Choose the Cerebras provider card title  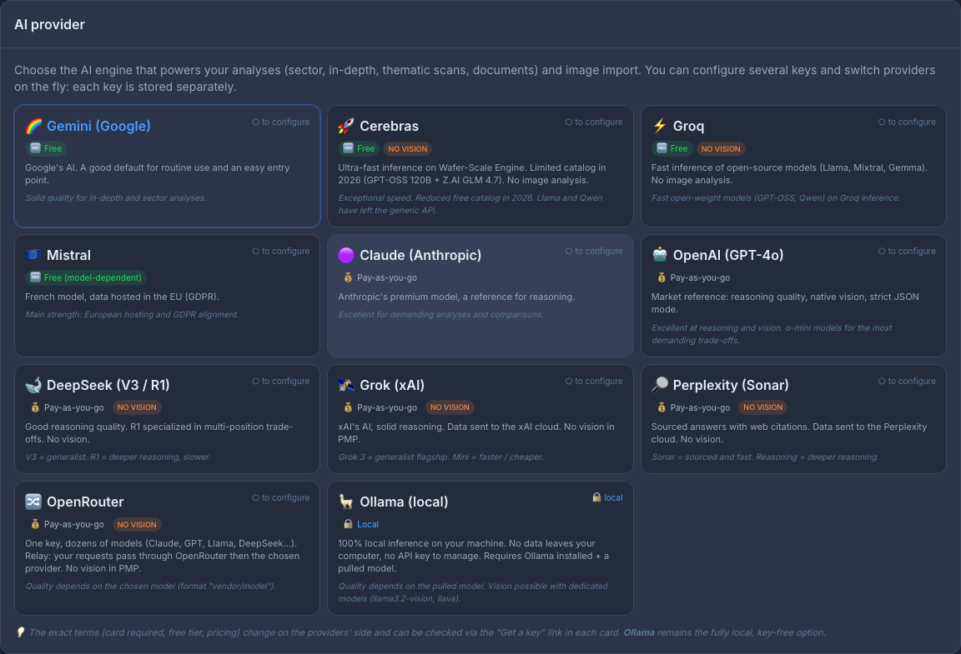390,126
